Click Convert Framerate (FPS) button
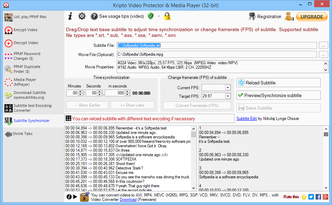332x205 pixels. 197,106
